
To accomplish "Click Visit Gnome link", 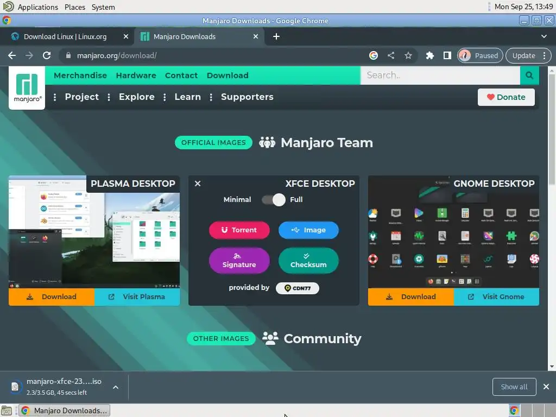I will [x=496, y=297].
